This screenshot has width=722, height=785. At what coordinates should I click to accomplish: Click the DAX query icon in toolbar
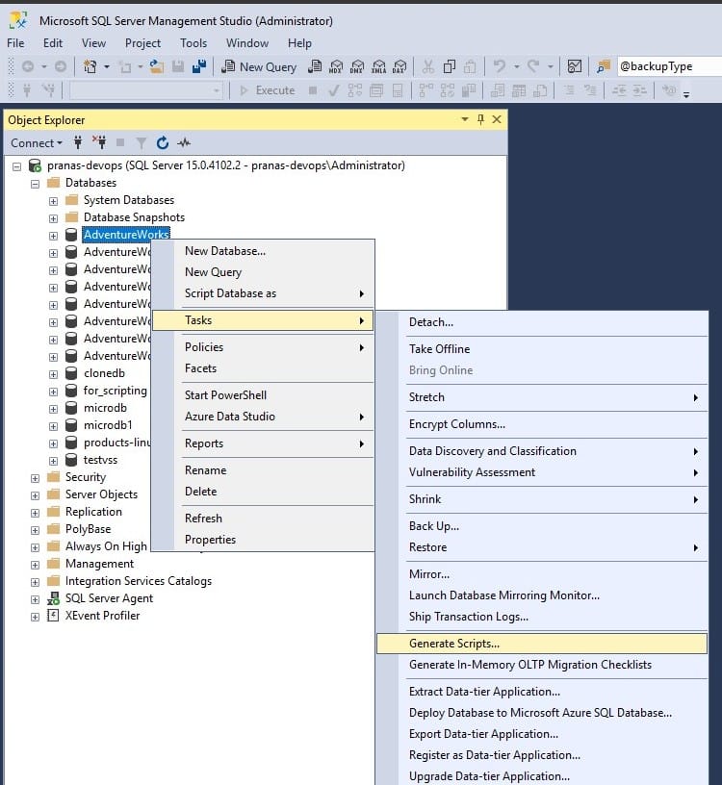(400, 66)
